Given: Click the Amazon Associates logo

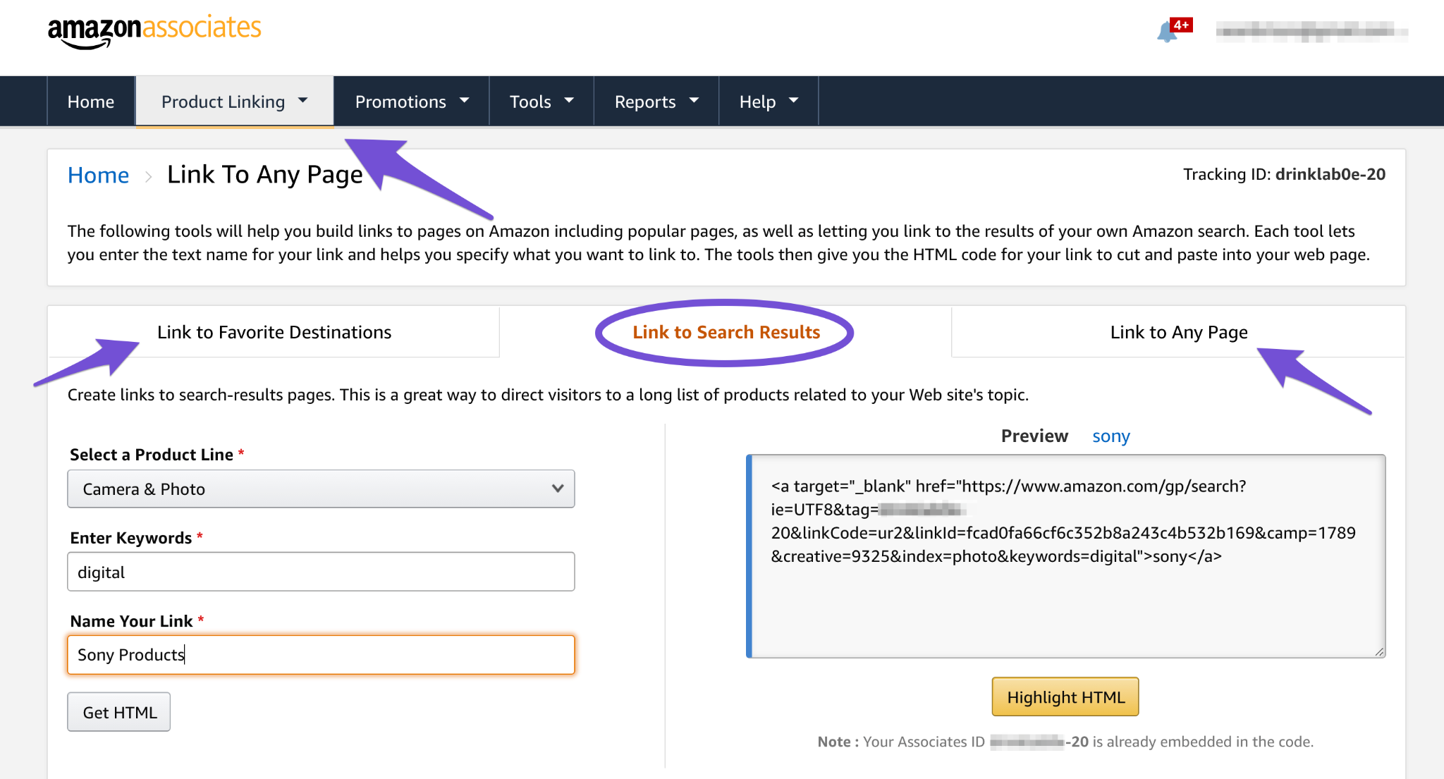Looking at the screenshot, I should pos(154,31).
